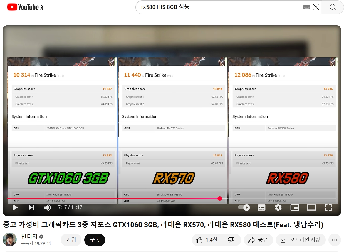Skip to the next video

click(31, 207)
